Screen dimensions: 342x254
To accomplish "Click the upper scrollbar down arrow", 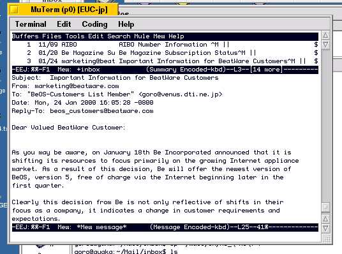I will coord(325,45).
